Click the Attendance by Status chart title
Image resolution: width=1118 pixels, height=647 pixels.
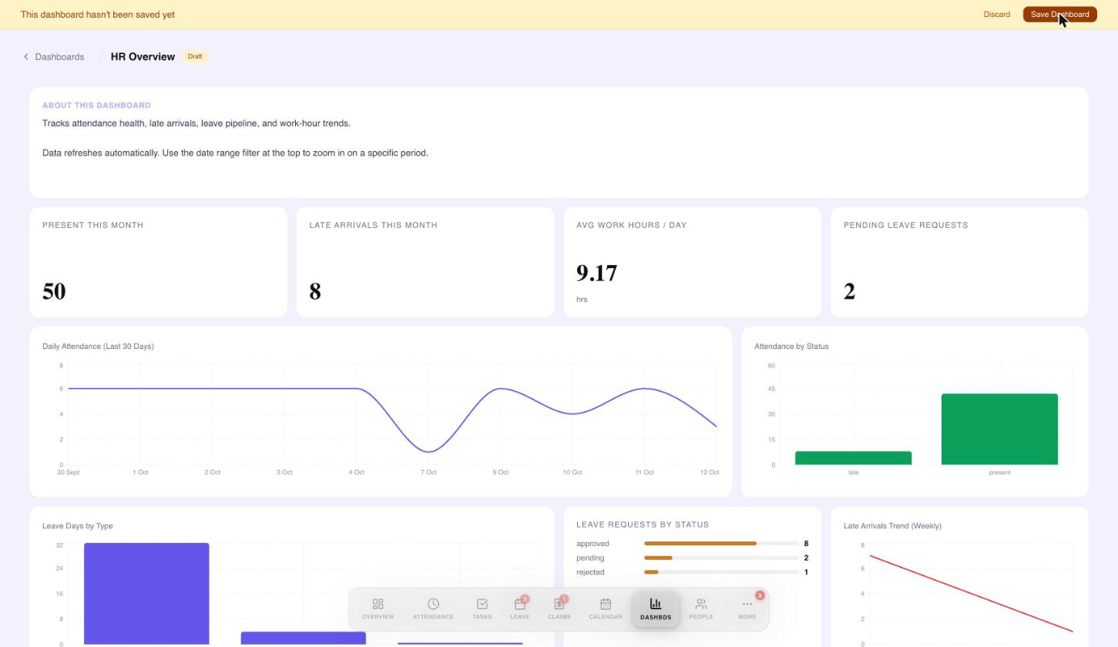791,347
